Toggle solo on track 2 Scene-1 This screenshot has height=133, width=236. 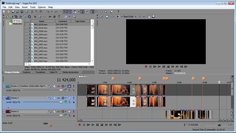74,98
